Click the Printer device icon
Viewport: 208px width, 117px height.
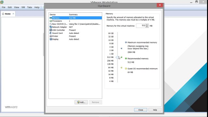point(51,36)
